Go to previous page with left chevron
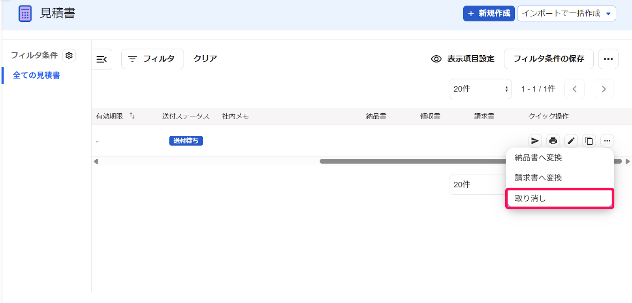The image size is (632, 303). 575,89
